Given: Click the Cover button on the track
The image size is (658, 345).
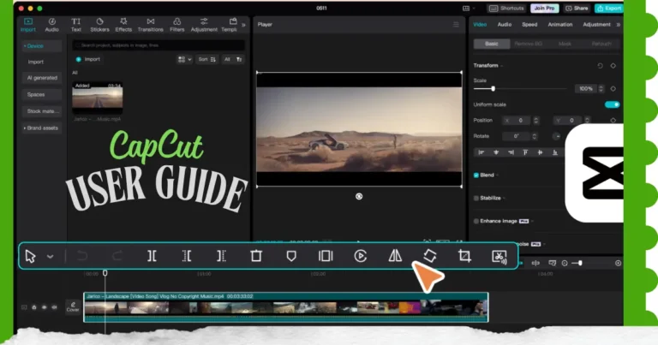Looking at the screenshot, I should coord(73,306).
